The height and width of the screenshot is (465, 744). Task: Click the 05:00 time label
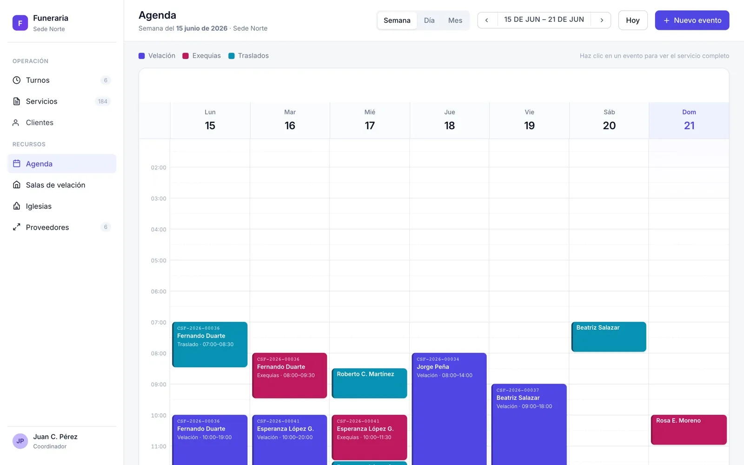[x=159, y=260]
